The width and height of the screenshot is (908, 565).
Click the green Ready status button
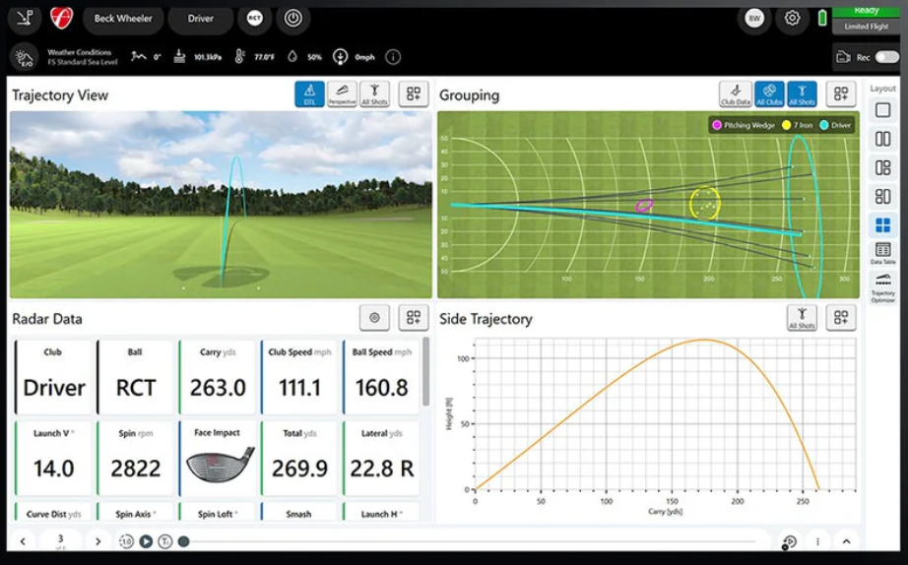[x=866, y=12]
